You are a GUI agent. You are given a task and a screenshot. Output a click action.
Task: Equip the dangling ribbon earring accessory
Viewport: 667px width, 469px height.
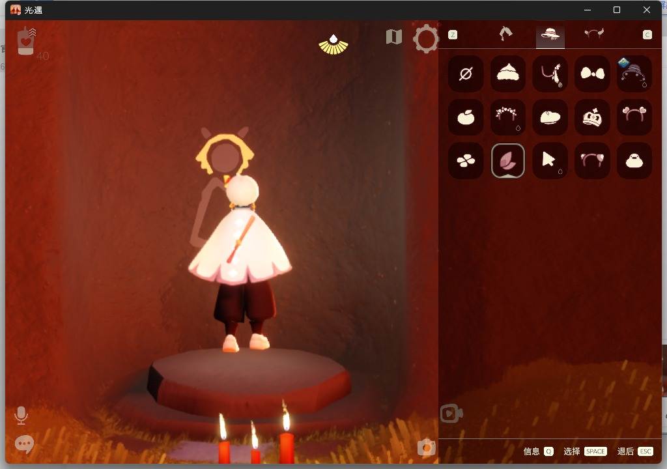pos(550,74)
